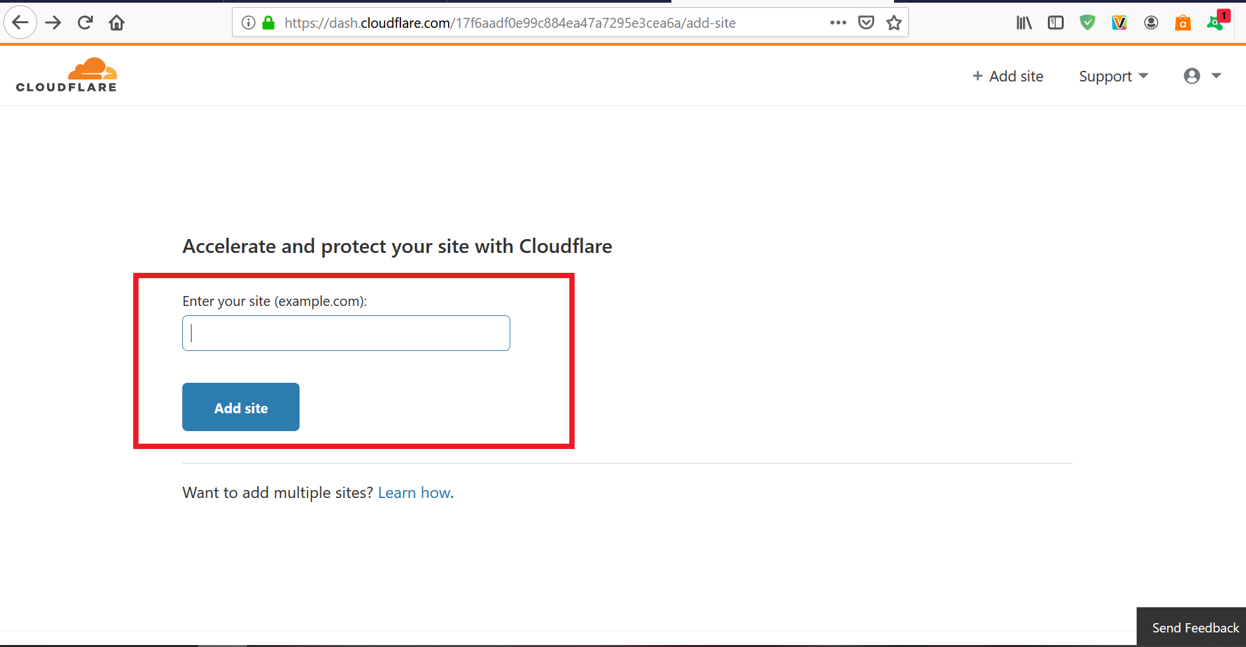Open the user account dropdown in header
Image resolution: width=1246 pixels, height=647 pixels.
pyautogui.click(x=1202, y=76)
